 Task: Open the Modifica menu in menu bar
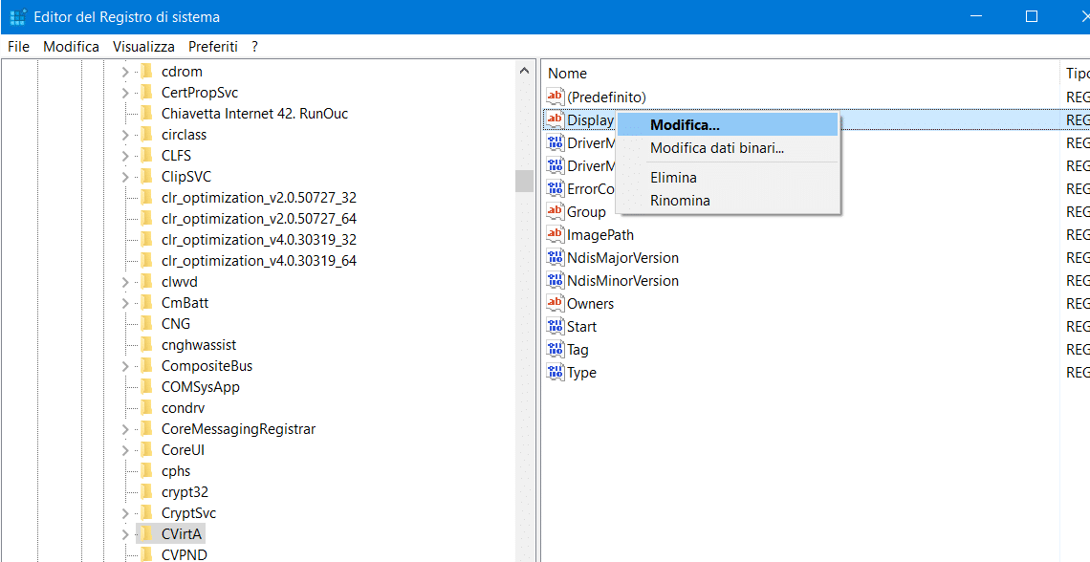coord(71,47)
